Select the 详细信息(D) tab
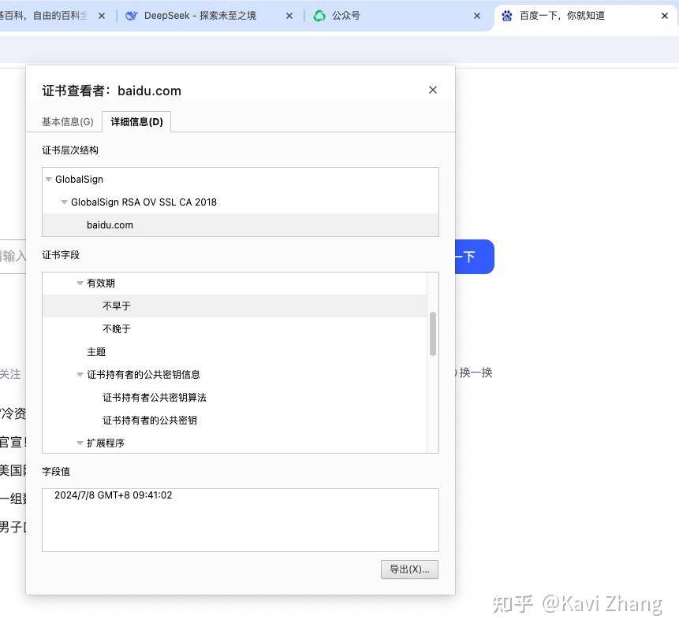This screenshot has width=679, height=634. point(137,122)
